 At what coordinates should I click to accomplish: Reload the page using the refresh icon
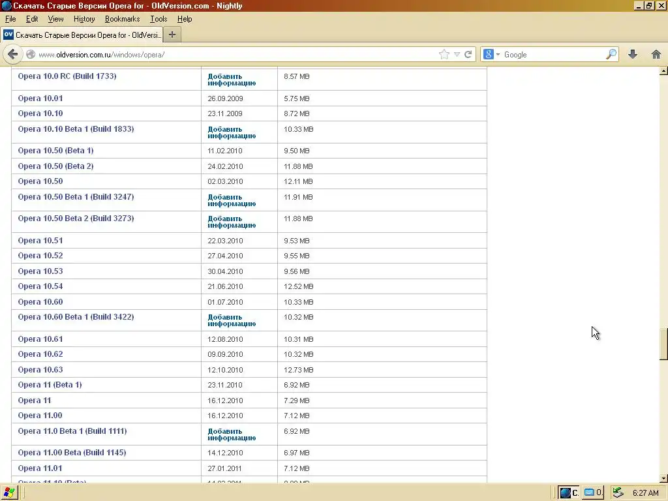tap(468, 55)
